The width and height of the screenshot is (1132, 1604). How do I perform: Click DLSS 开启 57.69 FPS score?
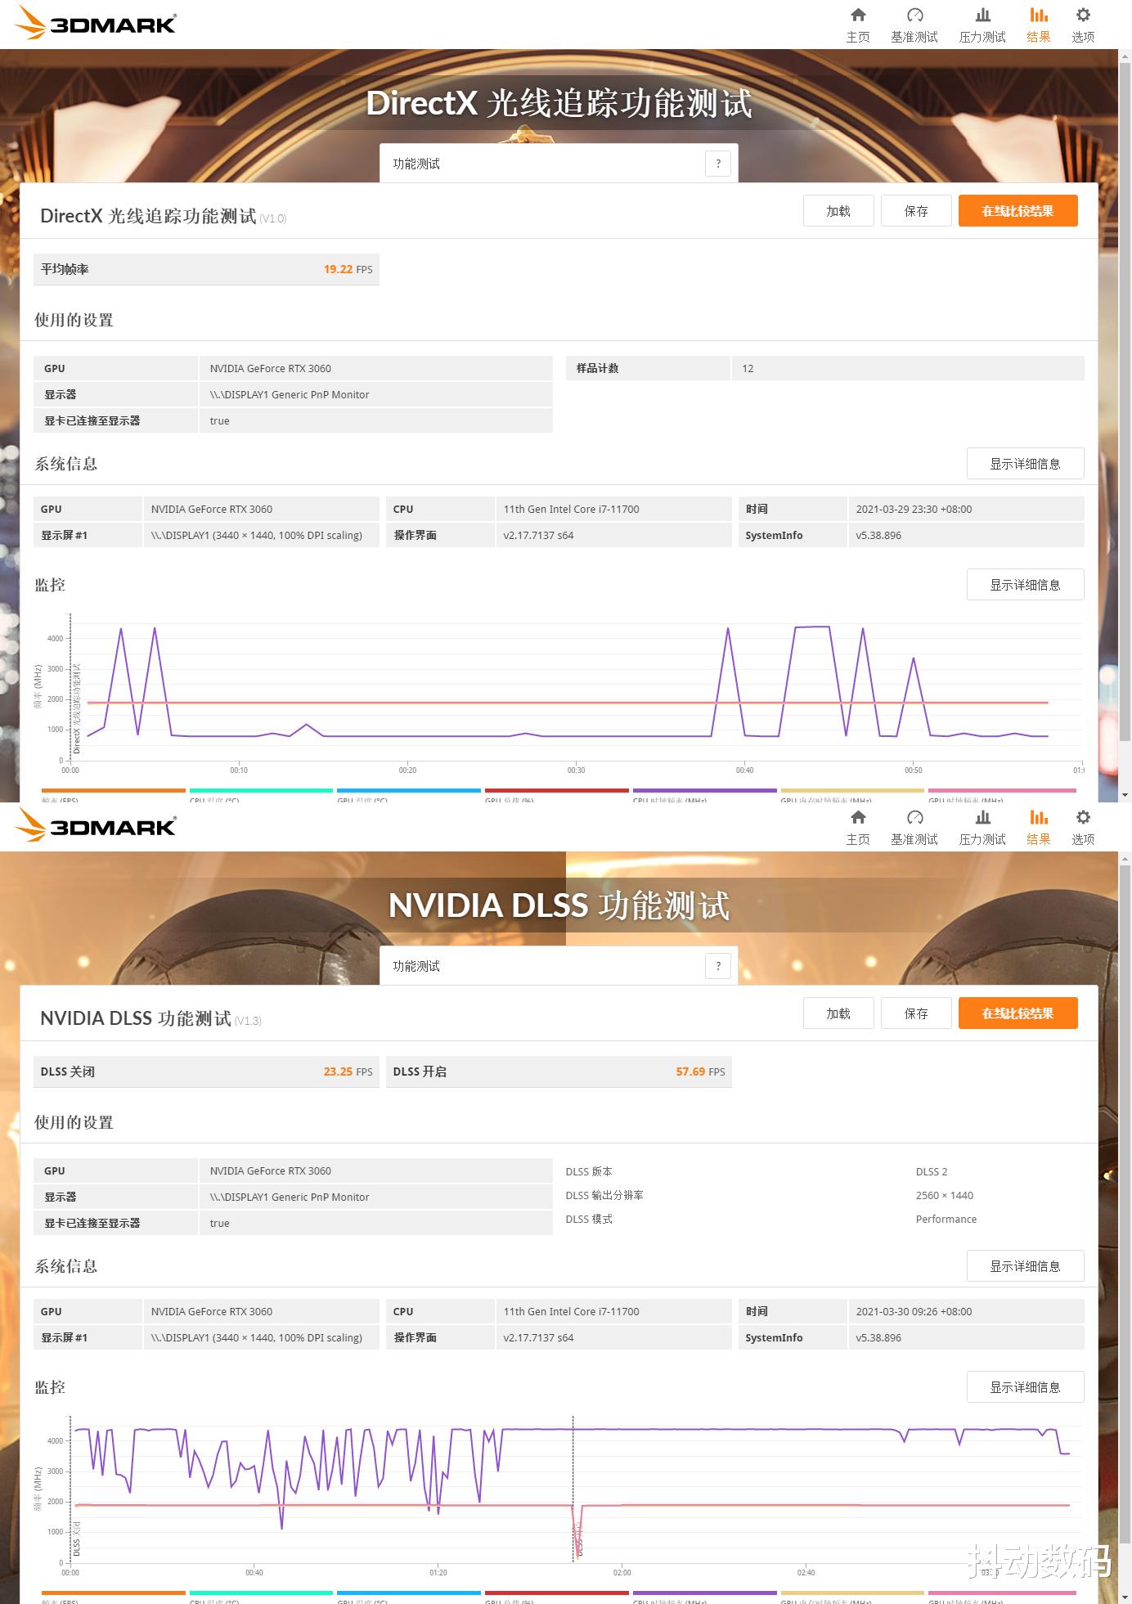point(700,1072)
